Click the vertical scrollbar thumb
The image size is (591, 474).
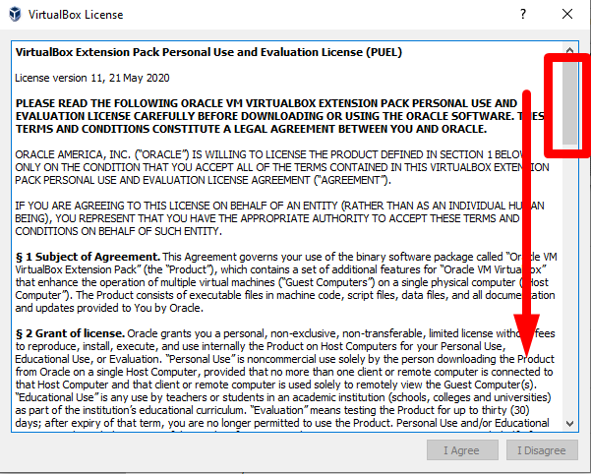570,102
